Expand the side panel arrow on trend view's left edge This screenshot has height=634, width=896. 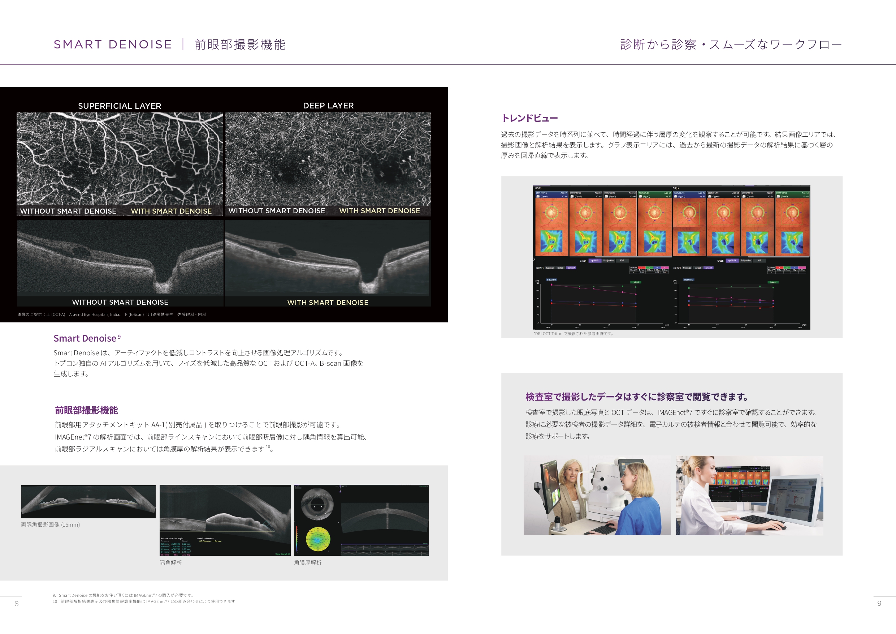point(534,260)
